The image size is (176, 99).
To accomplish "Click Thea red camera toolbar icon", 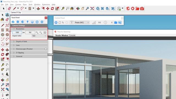I will pyautogui.click(x=142, y=9).
